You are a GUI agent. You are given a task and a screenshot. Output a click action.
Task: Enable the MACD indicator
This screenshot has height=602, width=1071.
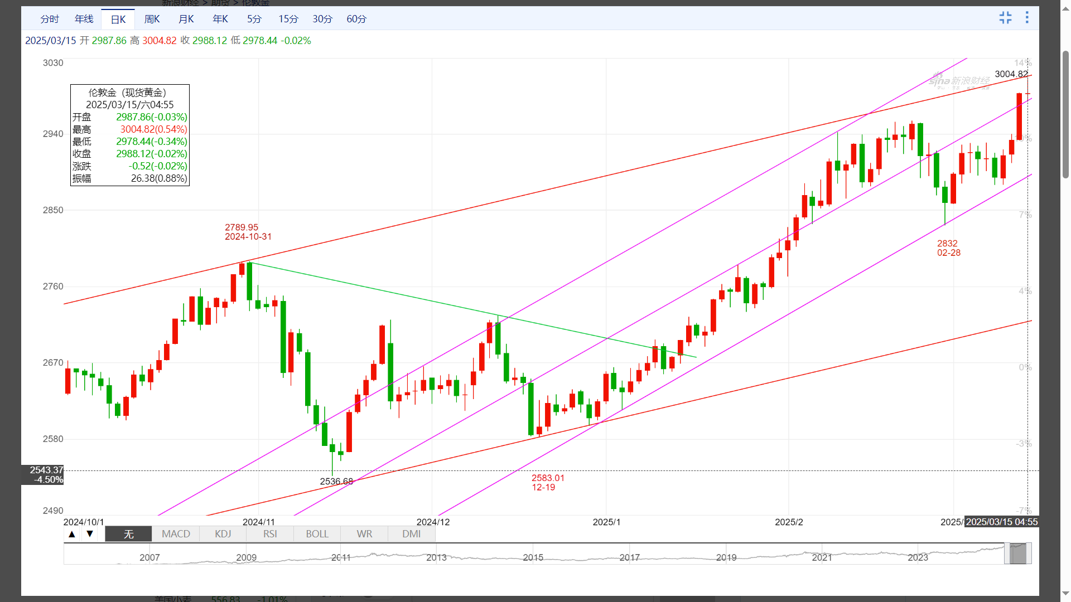(176, 534)
